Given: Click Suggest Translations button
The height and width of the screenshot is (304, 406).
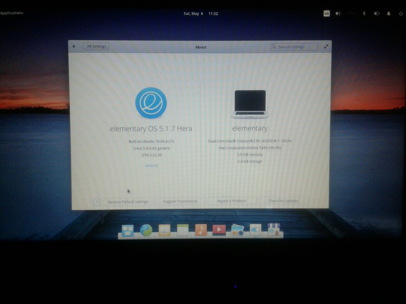Looking at the screenshot, I should point(180,201).
